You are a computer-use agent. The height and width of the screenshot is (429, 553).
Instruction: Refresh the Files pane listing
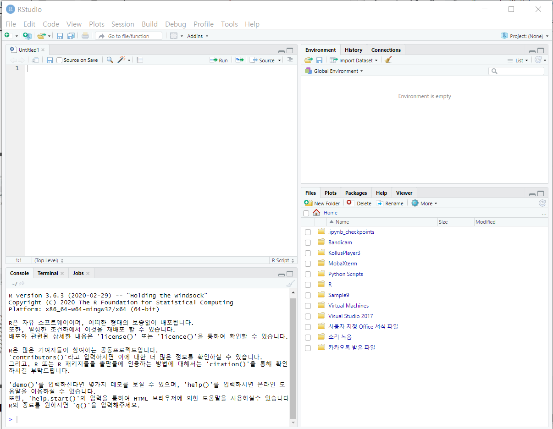pyautogui.click(x=542, y=203)
